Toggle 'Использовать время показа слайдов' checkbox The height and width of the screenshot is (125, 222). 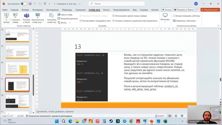pos(113,16)
